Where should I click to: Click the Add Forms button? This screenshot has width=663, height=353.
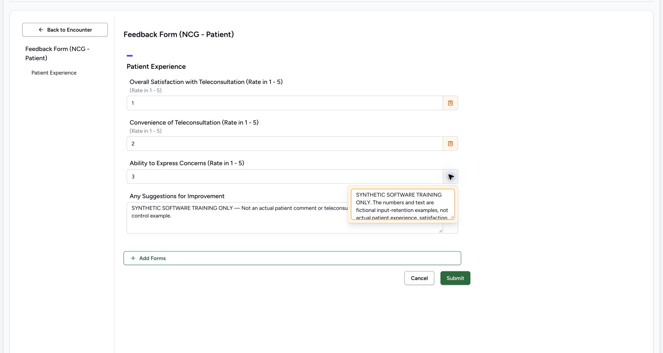(292, 258)
